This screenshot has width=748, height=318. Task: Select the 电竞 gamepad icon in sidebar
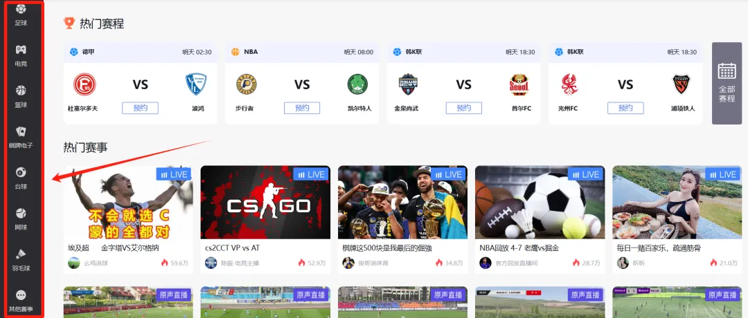pyautogui.click(x=21, y=50)
